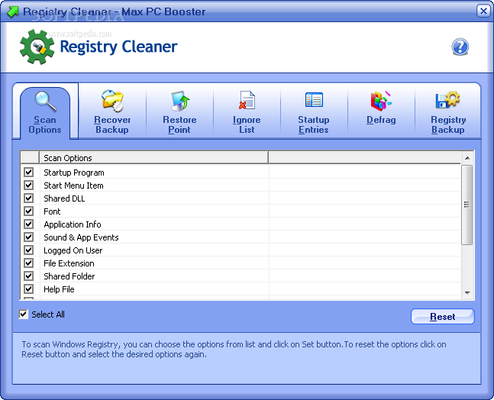Uncheck the Startup Program checkbox

(x=29, y=172)
